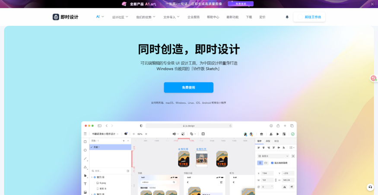This screenshot has width=378, height=195.
Task: Select the Pen tool in editor preview
Action: pos(85,176)
